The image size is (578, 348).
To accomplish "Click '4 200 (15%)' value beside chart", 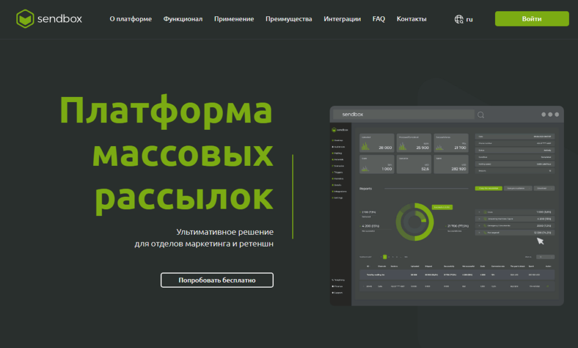I will pos(370,226).
